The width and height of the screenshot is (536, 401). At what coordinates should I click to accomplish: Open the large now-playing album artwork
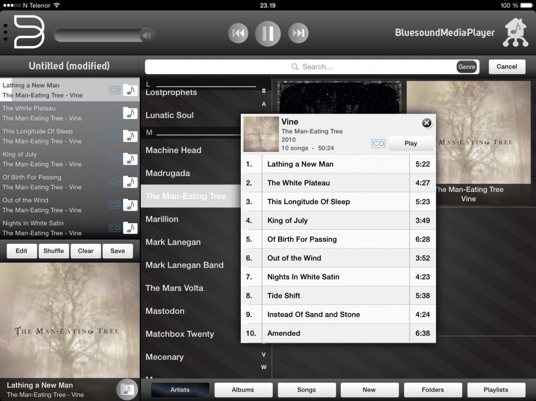click(x=70, y=320)
